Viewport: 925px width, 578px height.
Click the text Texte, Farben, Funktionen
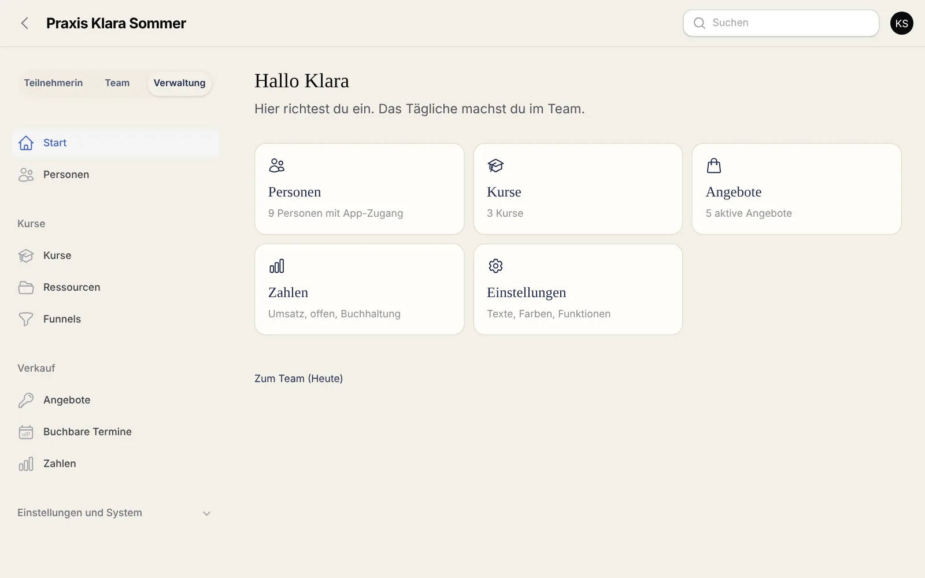[x=549, y=314]
